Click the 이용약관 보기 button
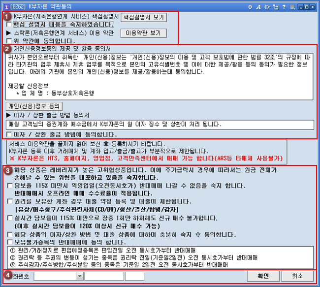Image resolution: width=320 pixels, height=287 pixels. click(x=144, y=33)
